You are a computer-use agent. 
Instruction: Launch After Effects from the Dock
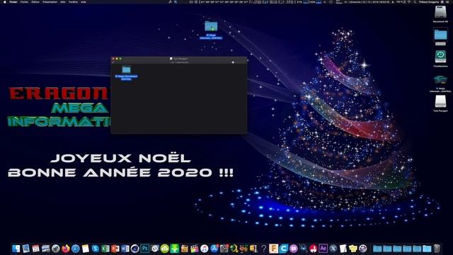(323, 249)
